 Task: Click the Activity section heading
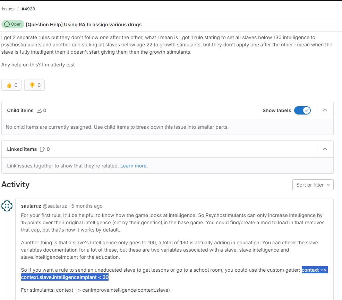[16, 184]
